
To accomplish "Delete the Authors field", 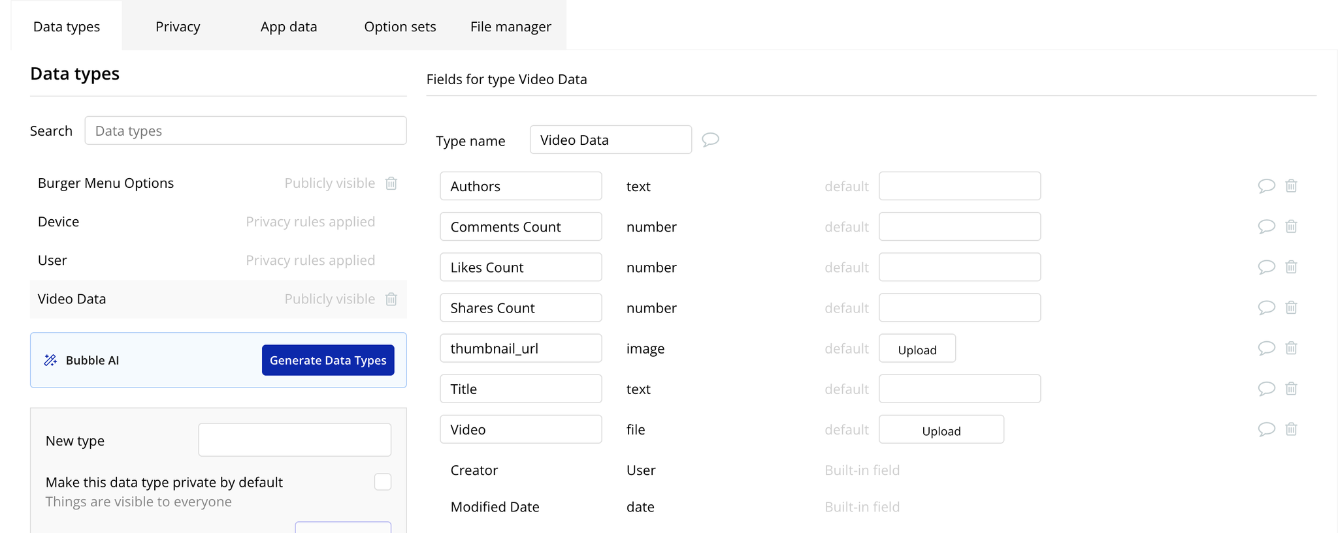I will tap(1291, 186).
